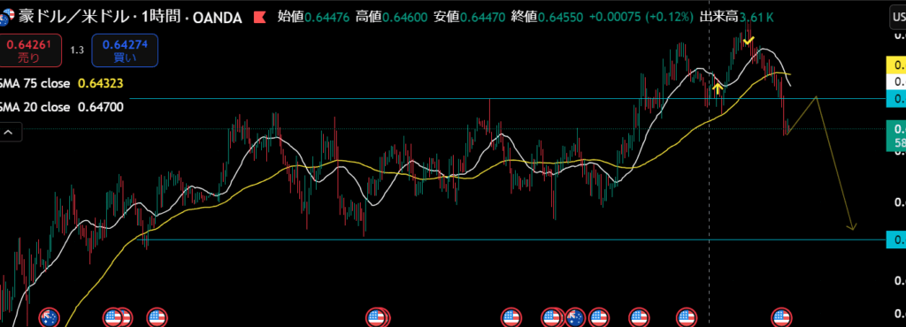
Task: Click the OANDA broker label in title
Action: pos(217,18)
